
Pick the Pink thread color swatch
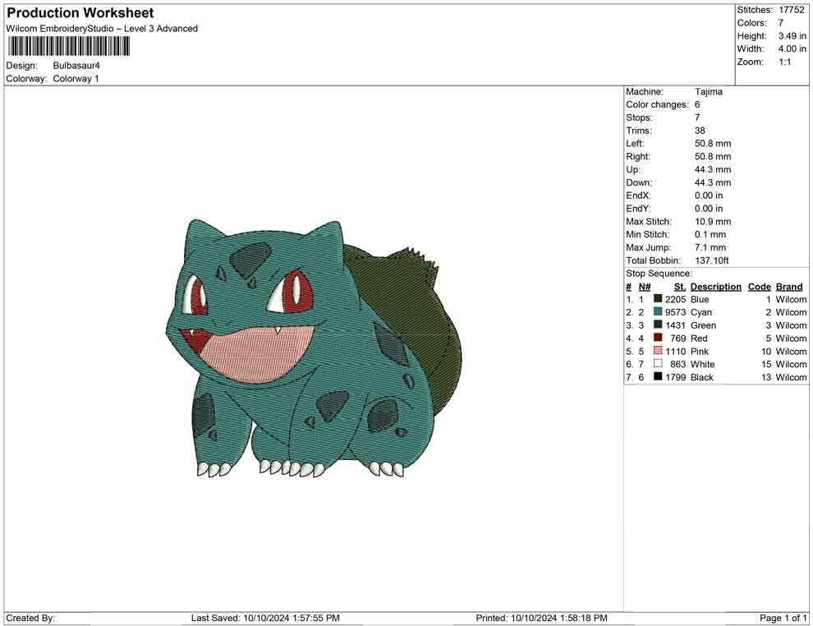tap(658, 352)
